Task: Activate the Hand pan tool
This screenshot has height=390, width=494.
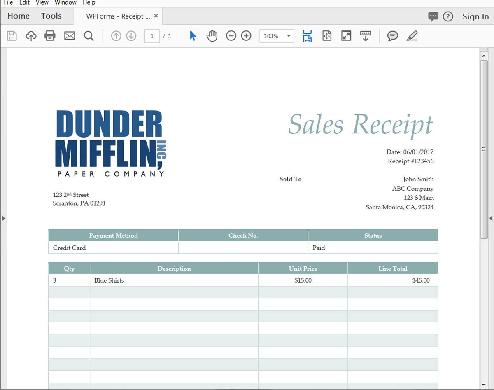Action: pyautogui.click(x=212, y=36)
